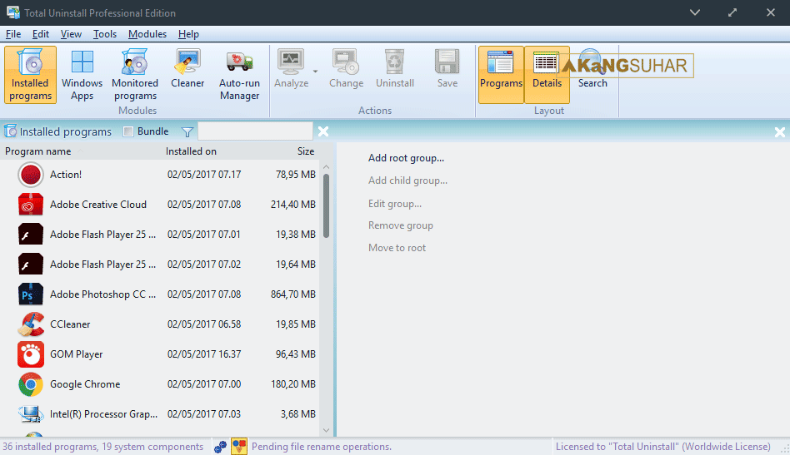
Task: Open the Modules menu
Action: point(147,33)
